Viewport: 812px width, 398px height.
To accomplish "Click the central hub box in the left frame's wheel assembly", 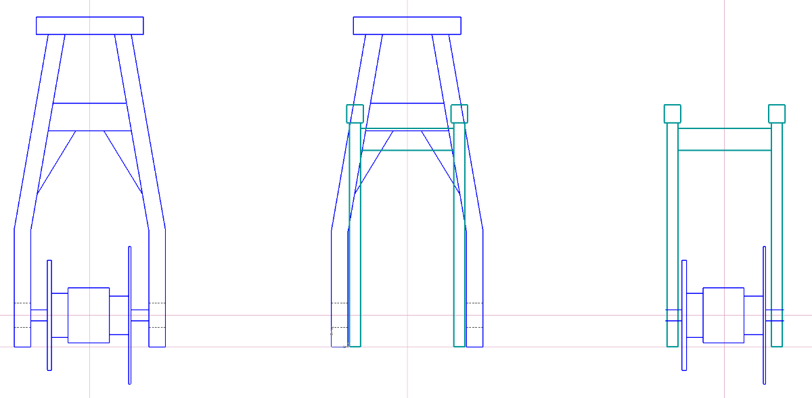I will point(89,315).
